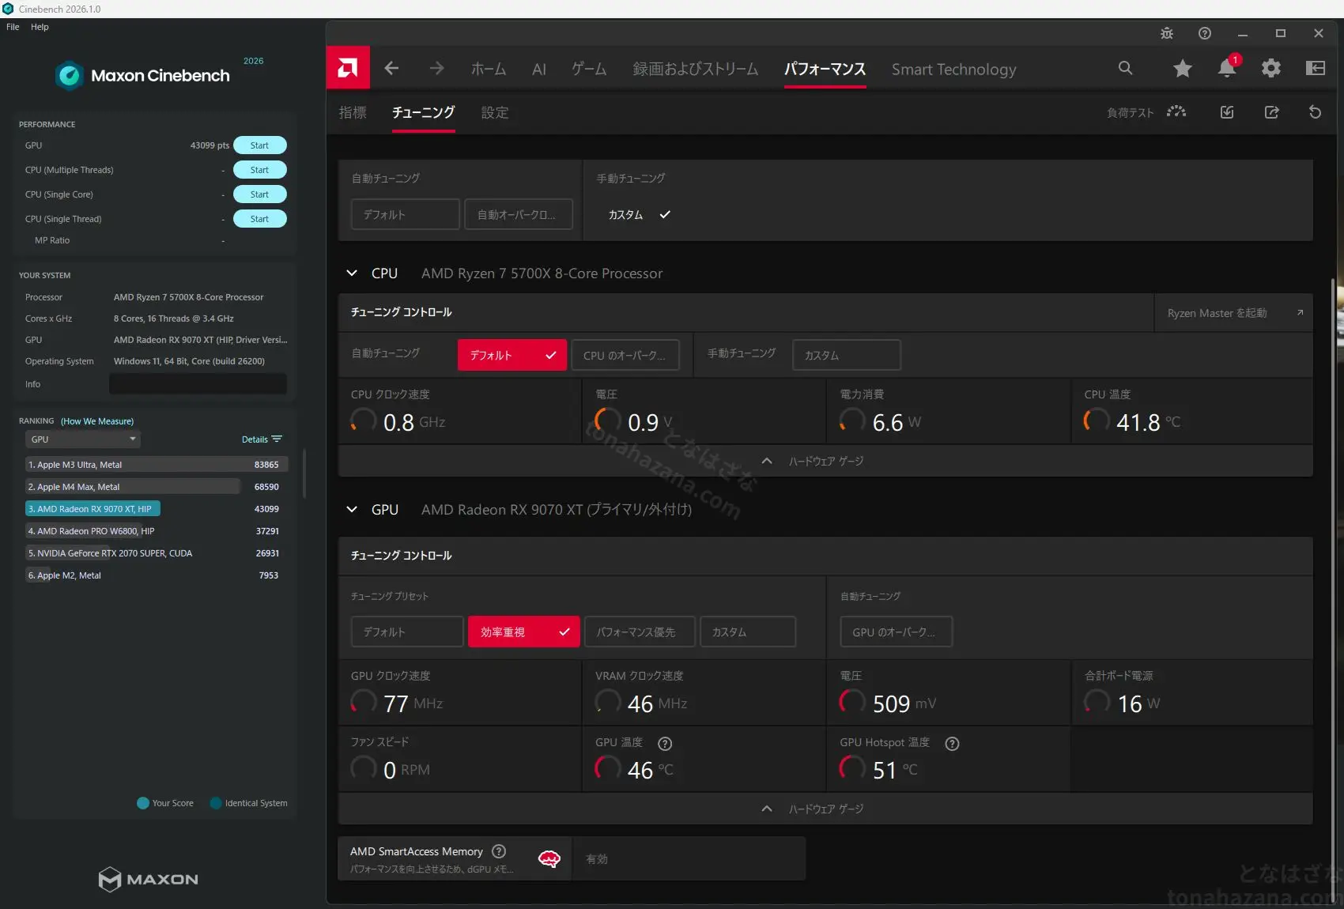Screen dimensions: 1344x909
Task: Launch Ryzen Master を起動
Action: click(x=1233, y=313)
